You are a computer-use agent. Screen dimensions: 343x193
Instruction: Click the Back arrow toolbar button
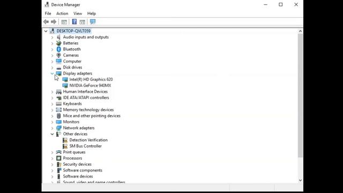46,21
